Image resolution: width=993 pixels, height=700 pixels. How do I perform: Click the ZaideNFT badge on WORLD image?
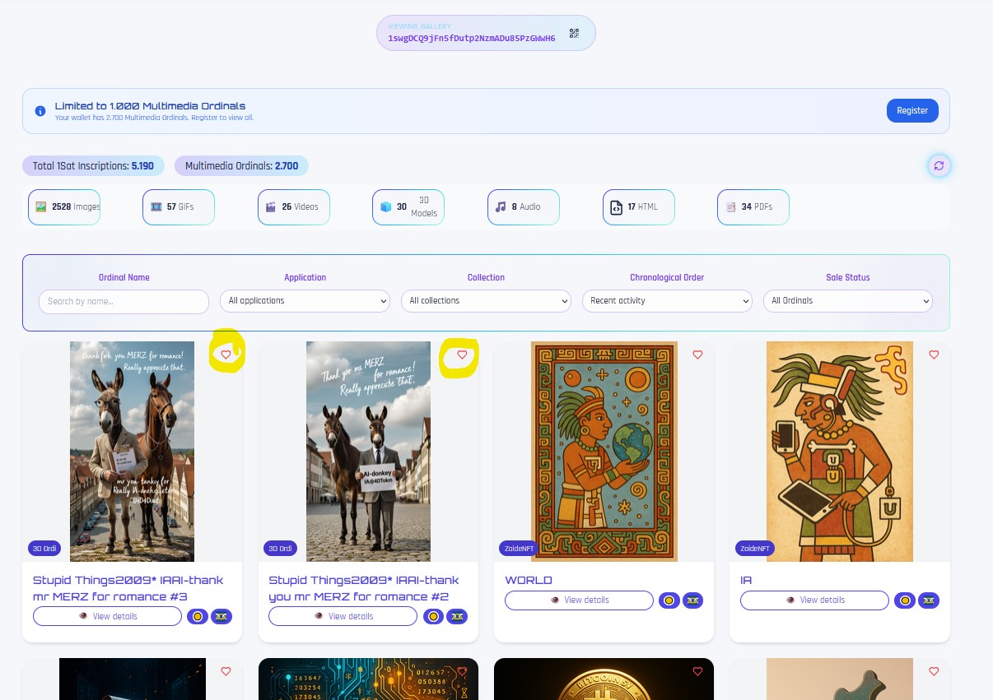coord(519,549)
